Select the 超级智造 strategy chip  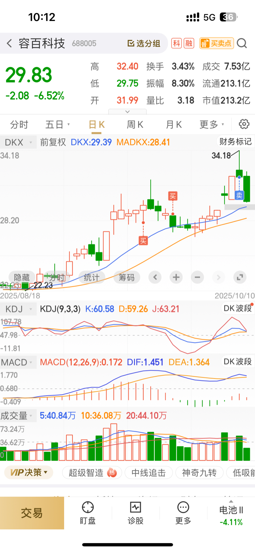click(92, 473)
